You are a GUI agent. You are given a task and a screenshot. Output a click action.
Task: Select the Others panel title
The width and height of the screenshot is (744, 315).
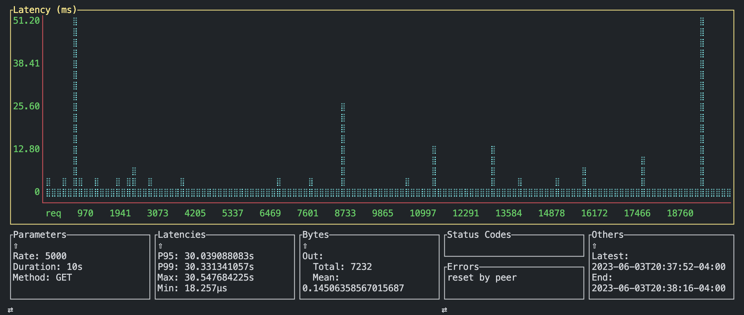[608, 235]
